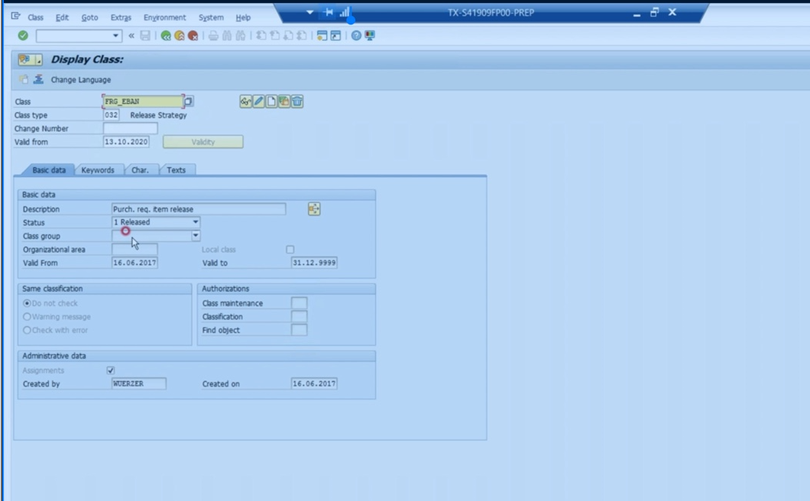Click the Display glasses icon
Screen dimensions: 810x501
(245, 102)
